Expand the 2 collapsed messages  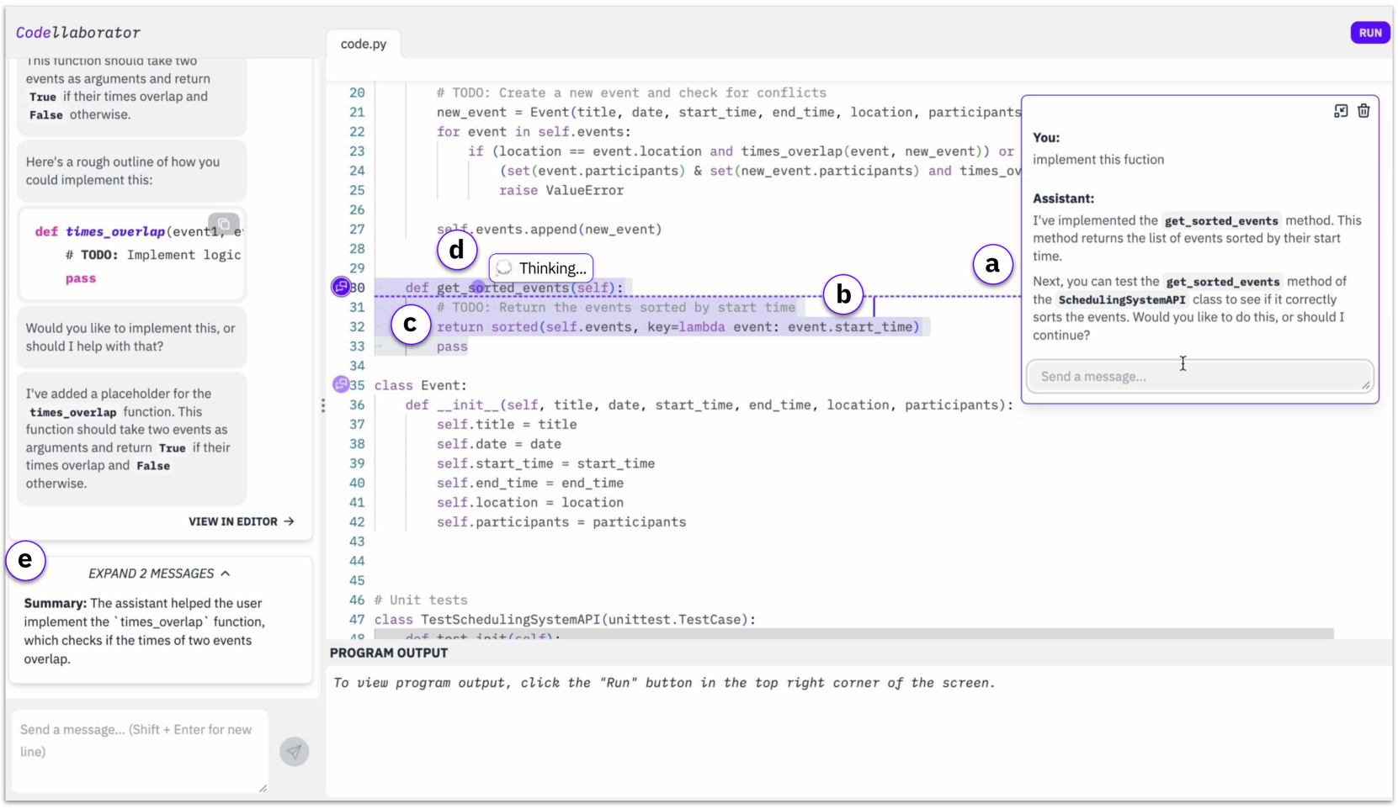[159, 574]
